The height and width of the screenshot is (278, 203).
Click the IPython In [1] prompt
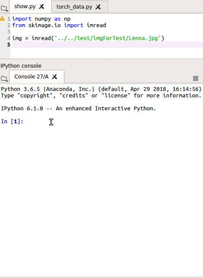12,122
